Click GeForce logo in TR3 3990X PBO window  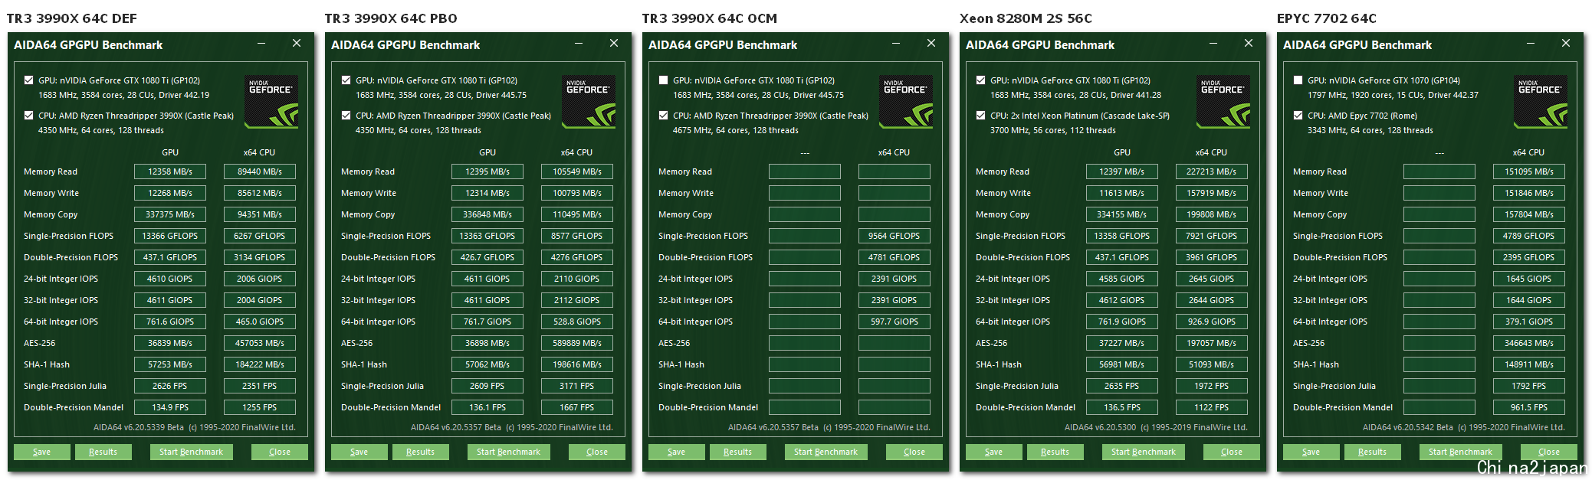tap(589, 101)
